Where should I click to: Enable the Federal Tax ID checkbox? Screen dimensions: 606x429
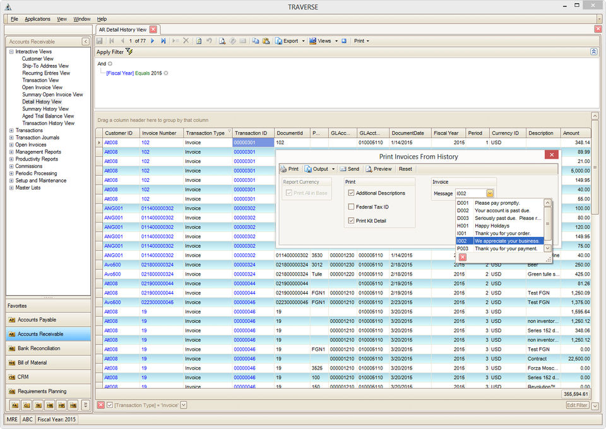[352, 207]
